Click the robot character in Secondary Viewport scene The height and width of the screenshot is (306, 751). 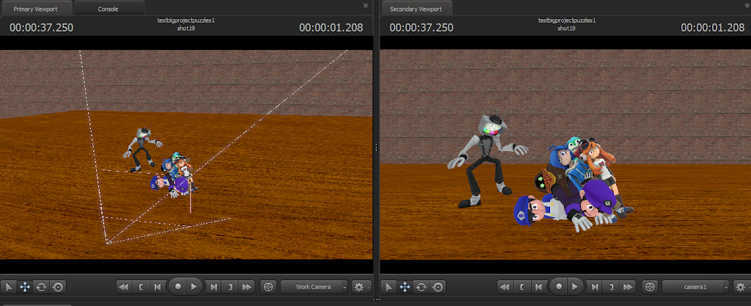[486, 161]
